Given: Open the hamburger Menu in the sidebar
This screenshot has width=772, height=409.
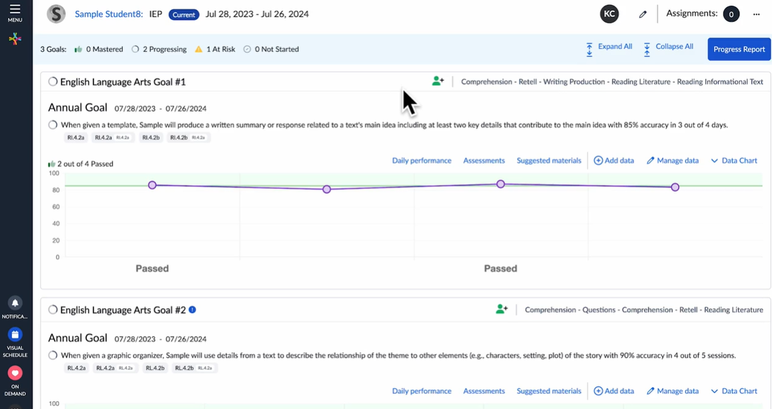Looking at the screenshot, I should coord(15,12).
